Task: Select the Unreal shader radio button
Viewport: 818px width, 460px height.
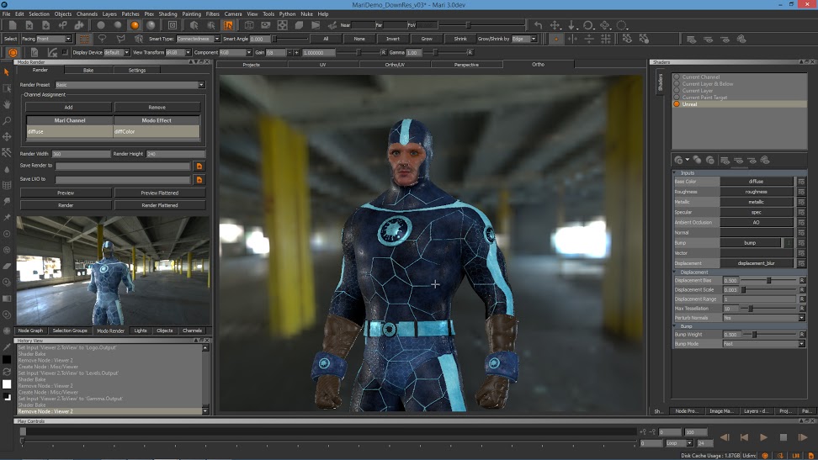Action: pos(677,104)
